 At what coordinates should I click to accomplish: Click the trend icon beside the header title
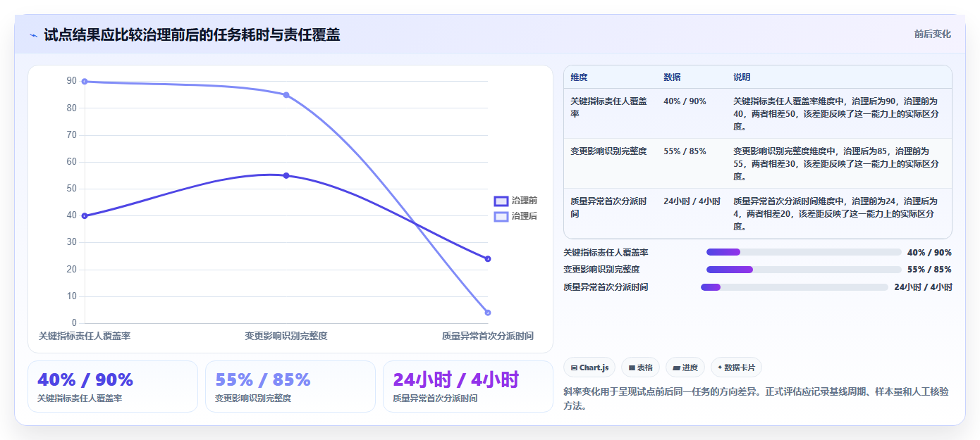pos(33,35)
